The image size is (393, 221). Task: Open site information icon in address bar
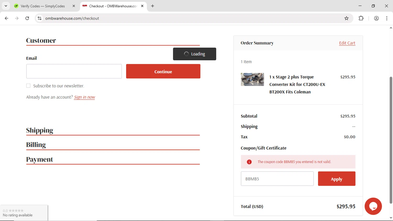pos(40,18)
